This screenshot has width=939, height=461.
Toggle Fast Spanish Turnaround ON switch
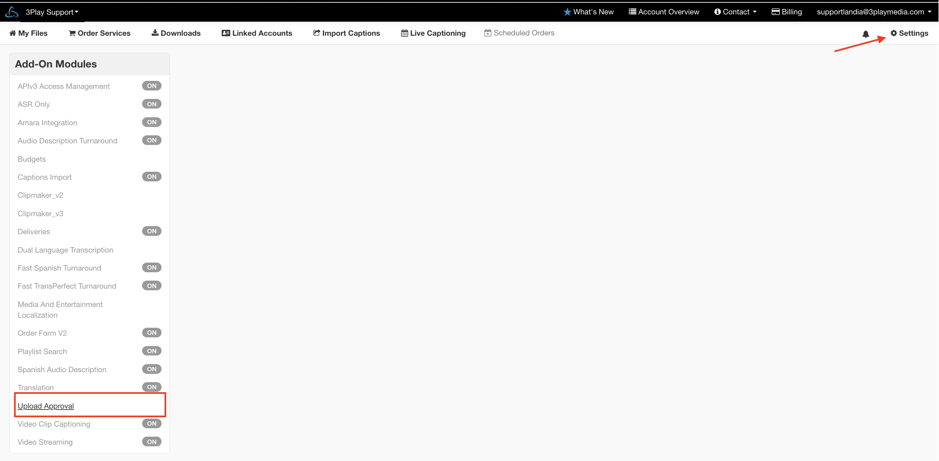coord(151,268)
